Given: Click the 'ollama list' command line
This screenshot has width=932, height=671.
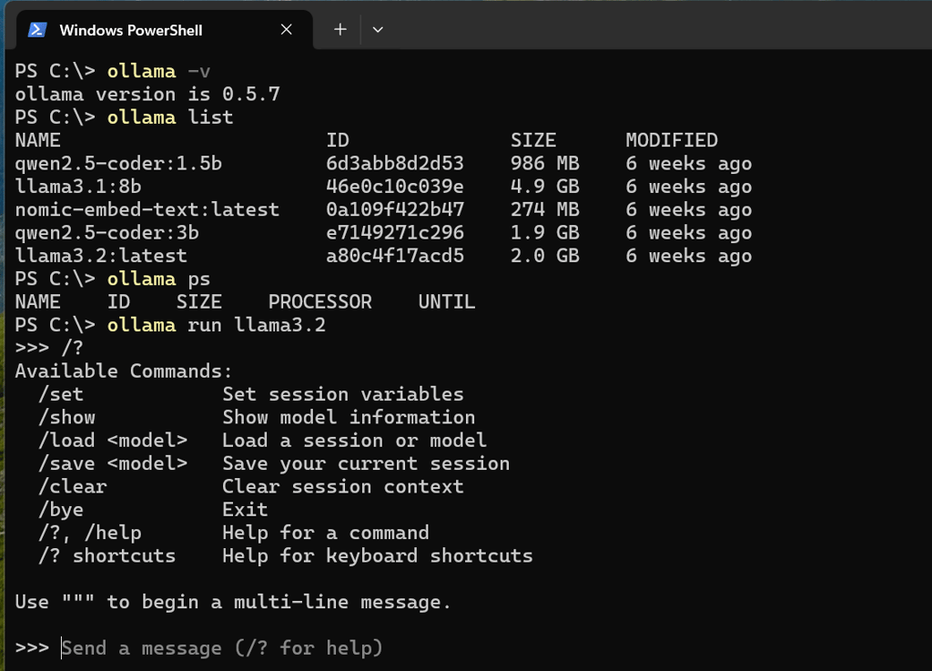Looking at the screenshot, I should click(170, 117).
